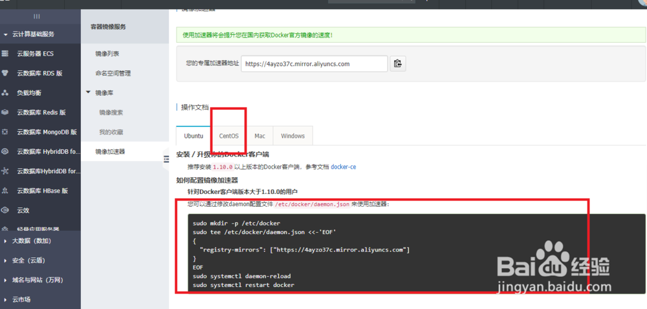
Task: Select 镜像加速器 menu item
Action: click(110, 151)
